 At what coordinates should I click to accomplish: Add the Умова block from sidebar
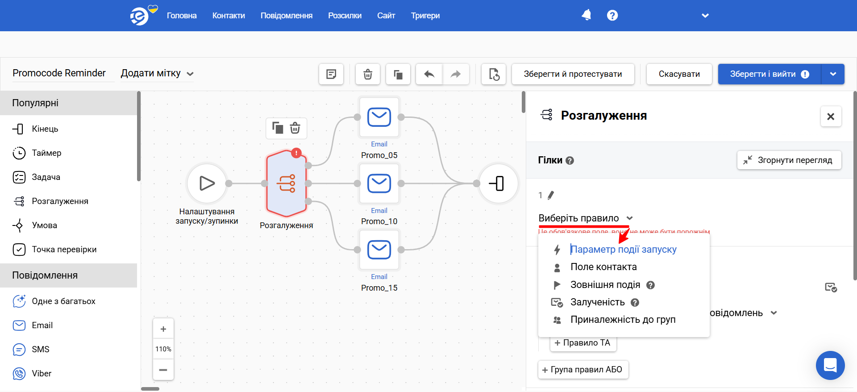pyautogui.click(x=44, y=225)
